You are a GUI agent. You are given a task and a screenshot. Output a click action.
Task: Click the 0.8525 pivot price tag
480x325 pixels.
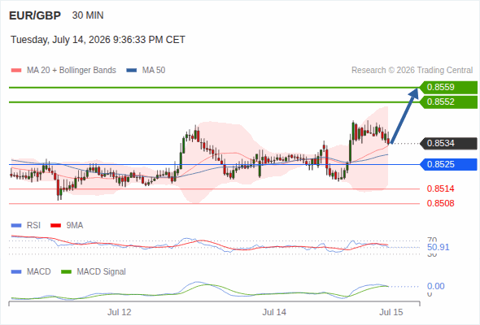click(448, 164)
